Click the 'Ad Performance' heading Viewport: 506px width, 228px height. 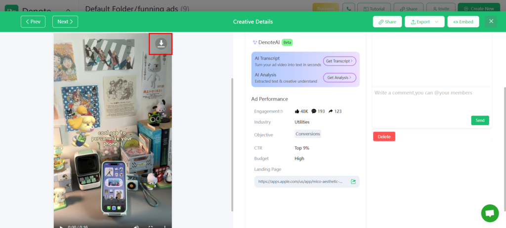[269, 98]
